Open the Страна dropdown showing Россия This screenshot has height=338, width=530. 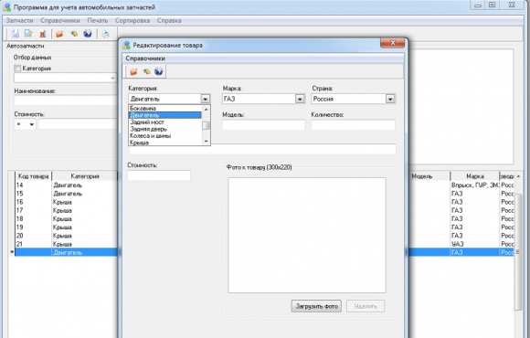pyautogui.click(x=390, y=99)
